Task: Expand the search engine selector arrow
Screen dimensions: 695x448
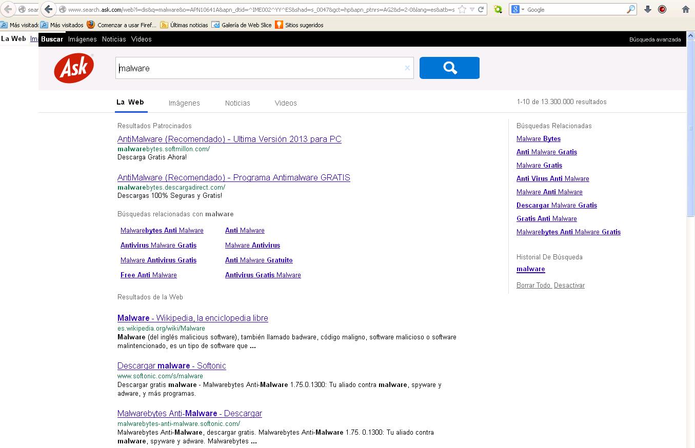Action: pos(523,10)
